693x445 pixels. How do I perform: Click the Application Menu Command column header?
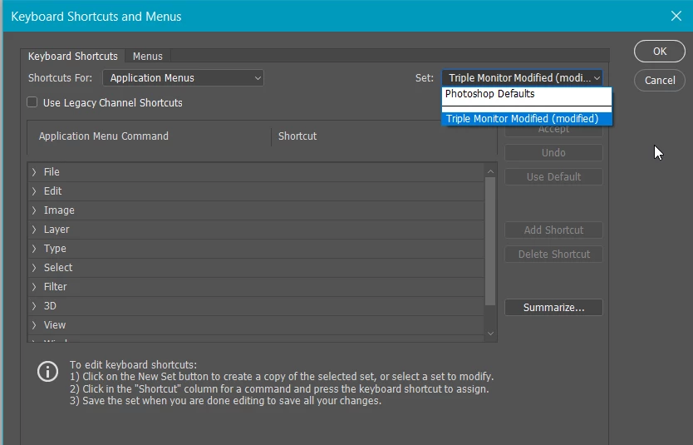tap(103, 136)
